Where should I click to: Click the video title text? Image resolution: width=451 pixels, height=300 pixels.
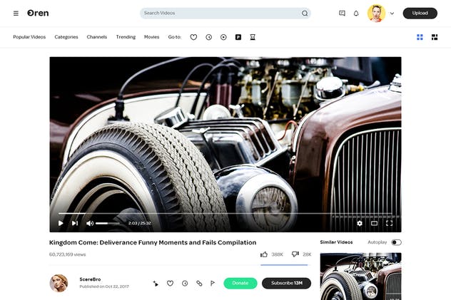pyautogui.click(x=153, y=242)
